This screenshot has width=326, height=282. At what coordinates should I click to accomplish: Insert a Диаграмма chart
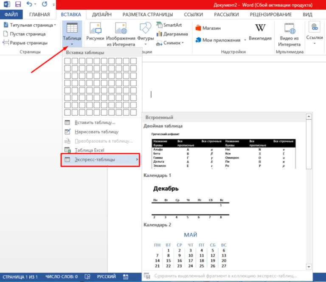(172, 34)
